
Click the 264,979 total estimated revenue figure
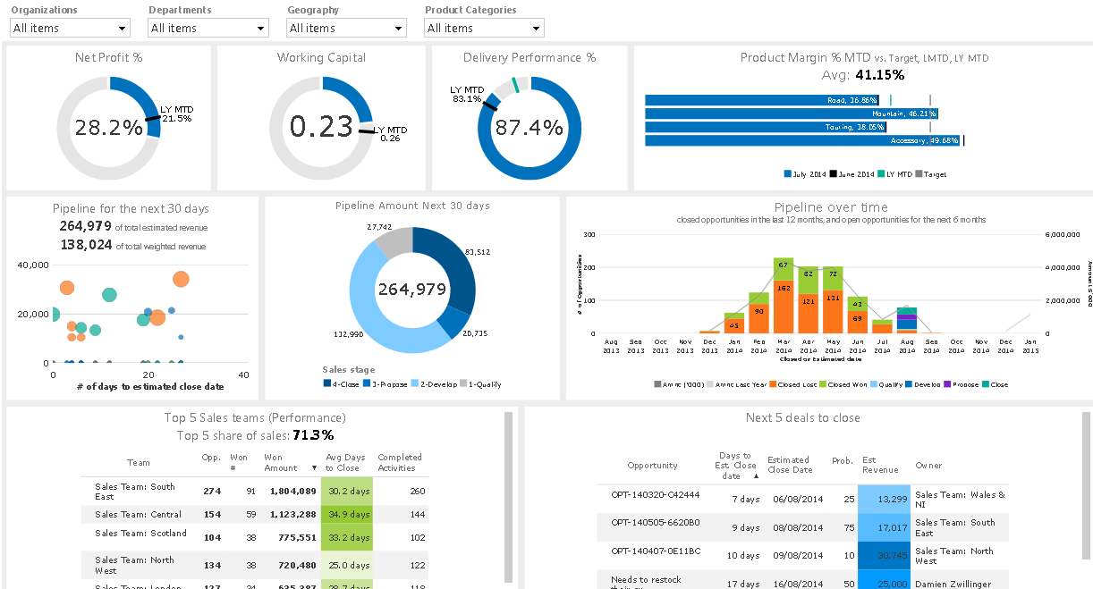[x=85, y=227]
